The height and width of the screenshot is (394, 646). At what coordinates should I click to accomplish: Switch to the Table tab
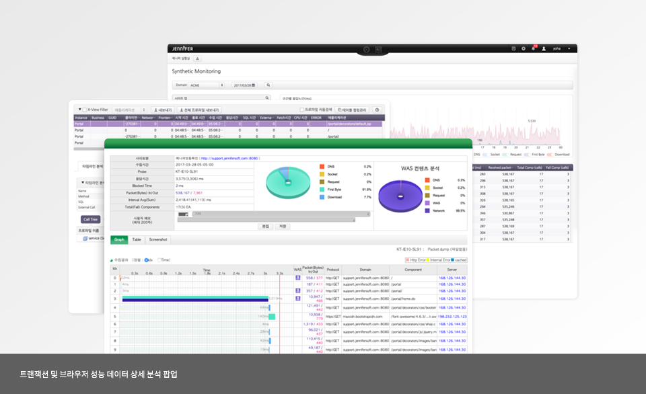(x=137, y=239)
